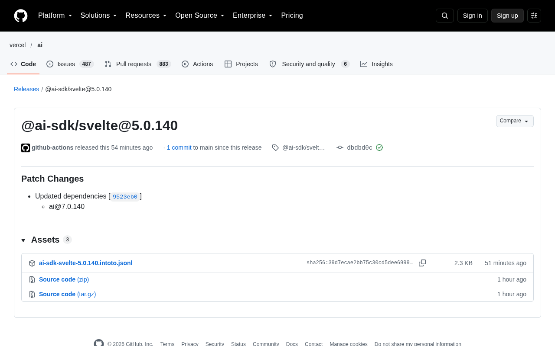555x346 pixels.
Task: Open the Security footer link
Action: click(215, 344)
